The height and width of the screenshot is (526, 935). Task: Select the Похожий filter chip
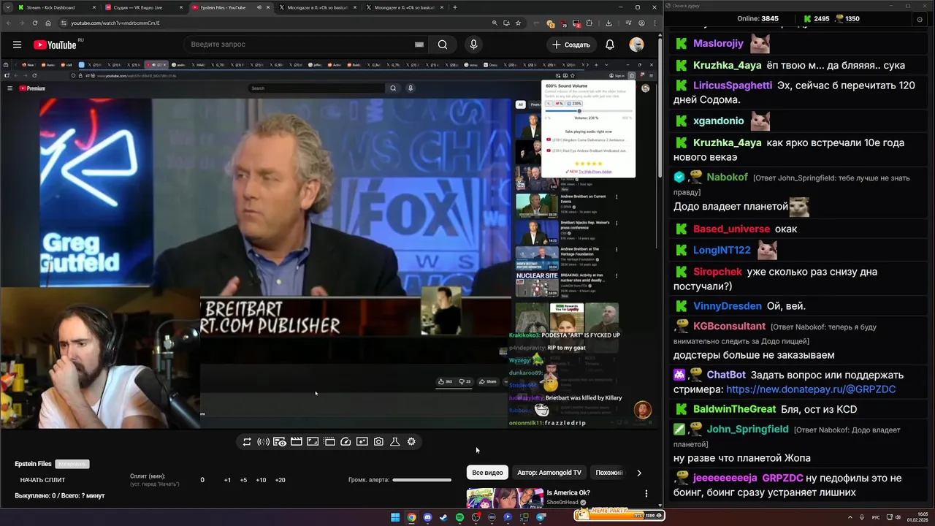coord(609,473)
